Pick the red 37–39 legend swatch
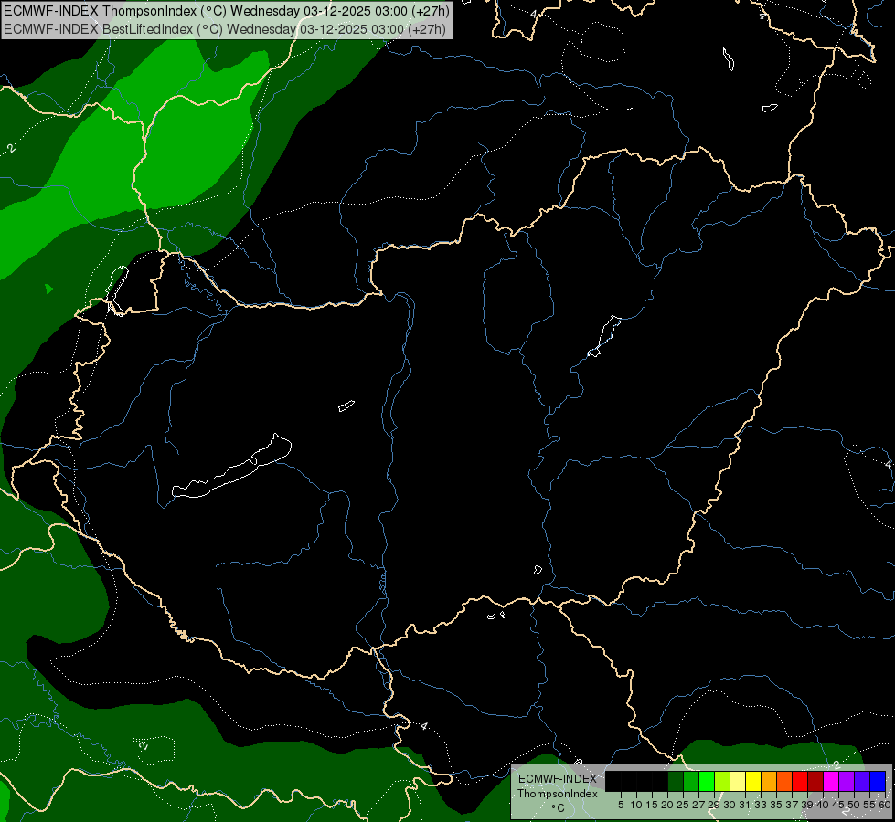The image size is (895, 822). (800, 781)
